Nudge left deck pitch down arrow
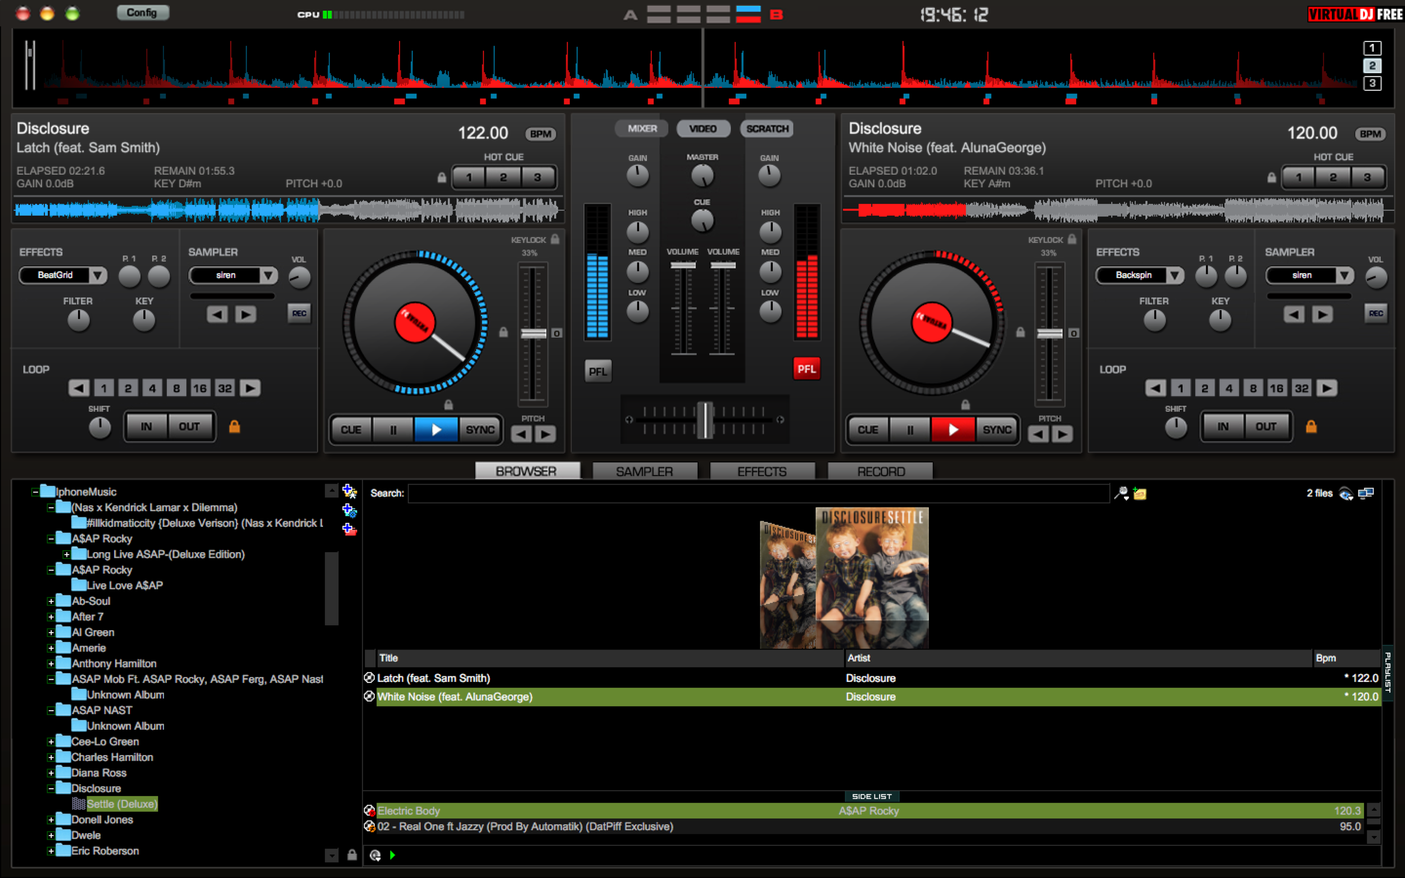Viewport: 1405px width, 878px height. (521, 434)
